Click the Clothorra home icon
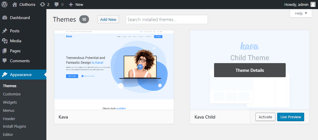 coord(15,4)
